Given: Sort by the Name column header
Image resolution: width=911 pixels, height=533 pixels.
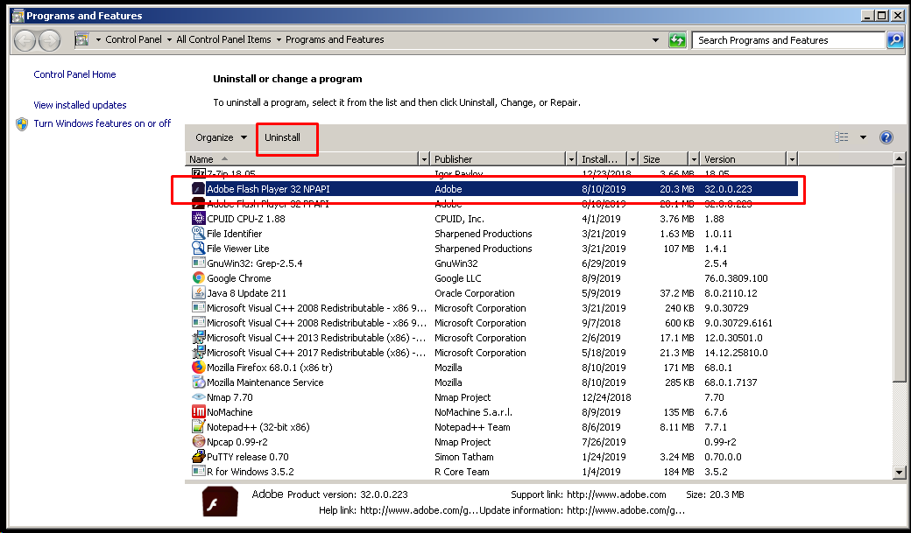Looking at the screenshot, I should (301, 159).
